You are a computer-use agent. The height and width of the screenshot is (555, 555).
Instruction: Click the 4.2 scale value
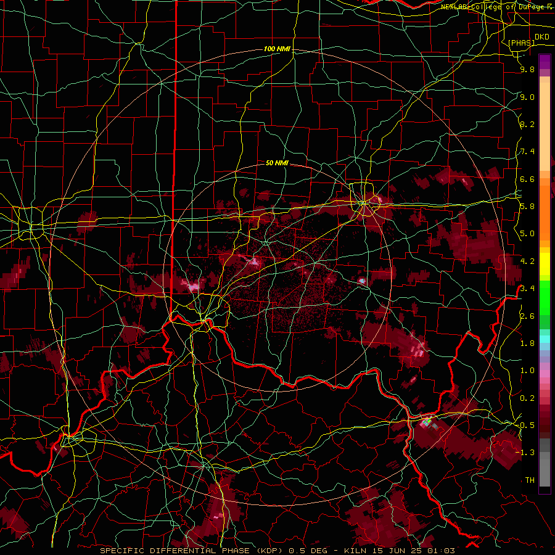(527, 261)
